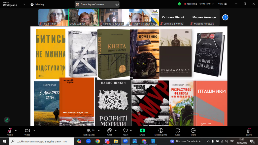The height and width of the screenshot is (145, 258).
Task: Open Viber from the taskbar
Action: pyautogui.click(x=107, y=141)
